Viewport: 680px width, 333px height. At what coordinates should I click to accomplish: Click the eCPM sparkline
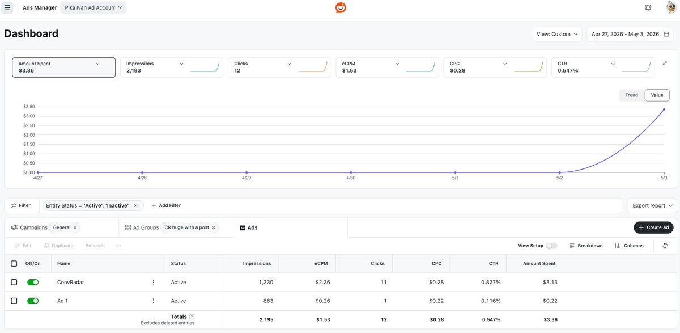420,68
